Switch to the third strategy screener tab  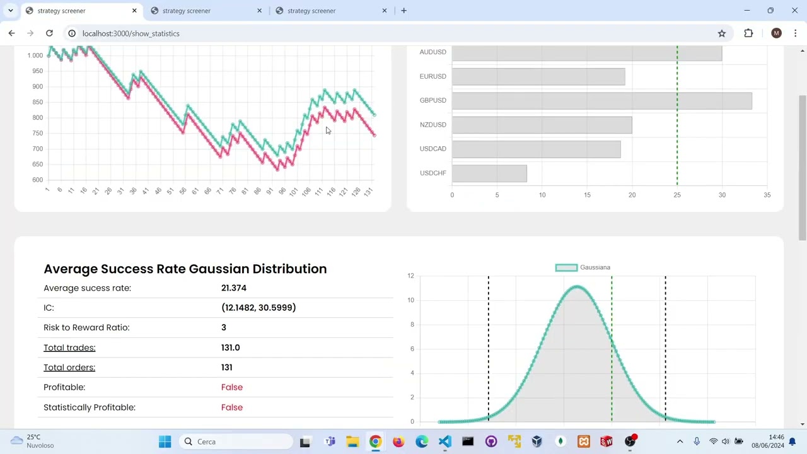(x=331, y=11)
